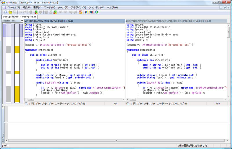Close the Diff Pane
The height and width of the screenshot is (149, 232).
tap(3, 107)
